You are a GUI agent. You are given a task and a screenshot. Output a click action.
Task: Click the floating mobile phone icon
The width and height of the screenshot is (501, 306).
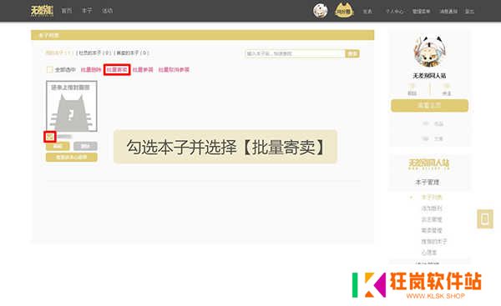pos(484,219)
